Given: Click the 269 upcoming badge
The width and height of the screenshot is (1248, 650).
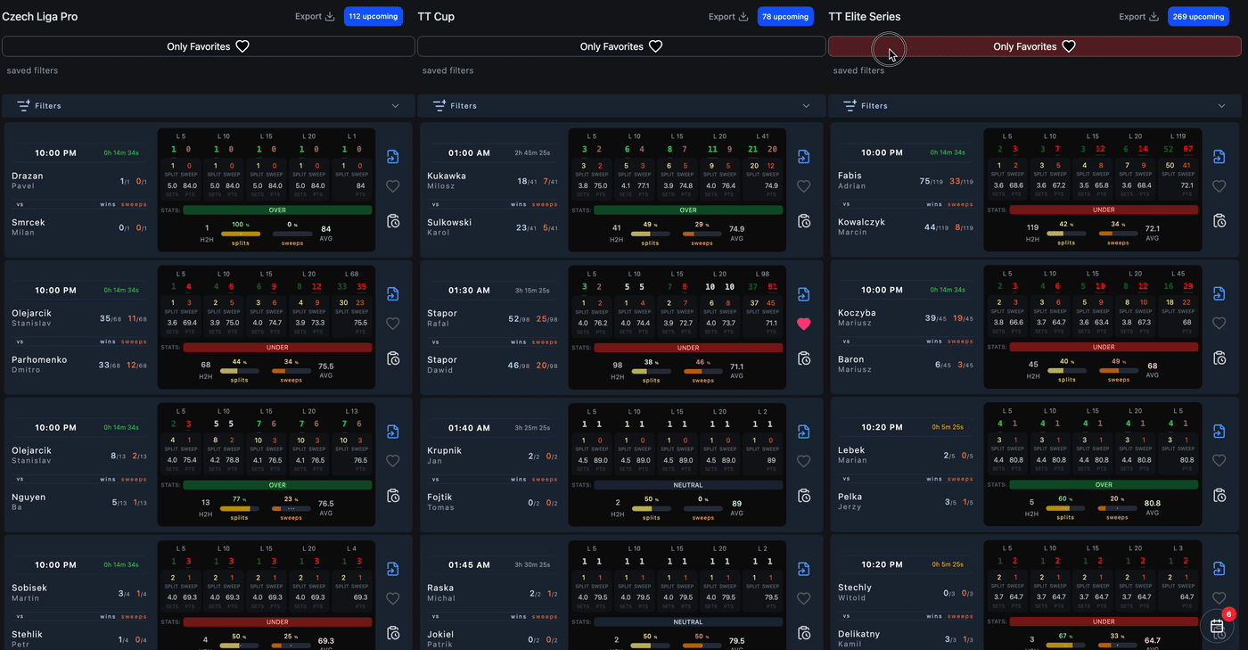Looking at the screenshot, I should tap(1199, 16).
